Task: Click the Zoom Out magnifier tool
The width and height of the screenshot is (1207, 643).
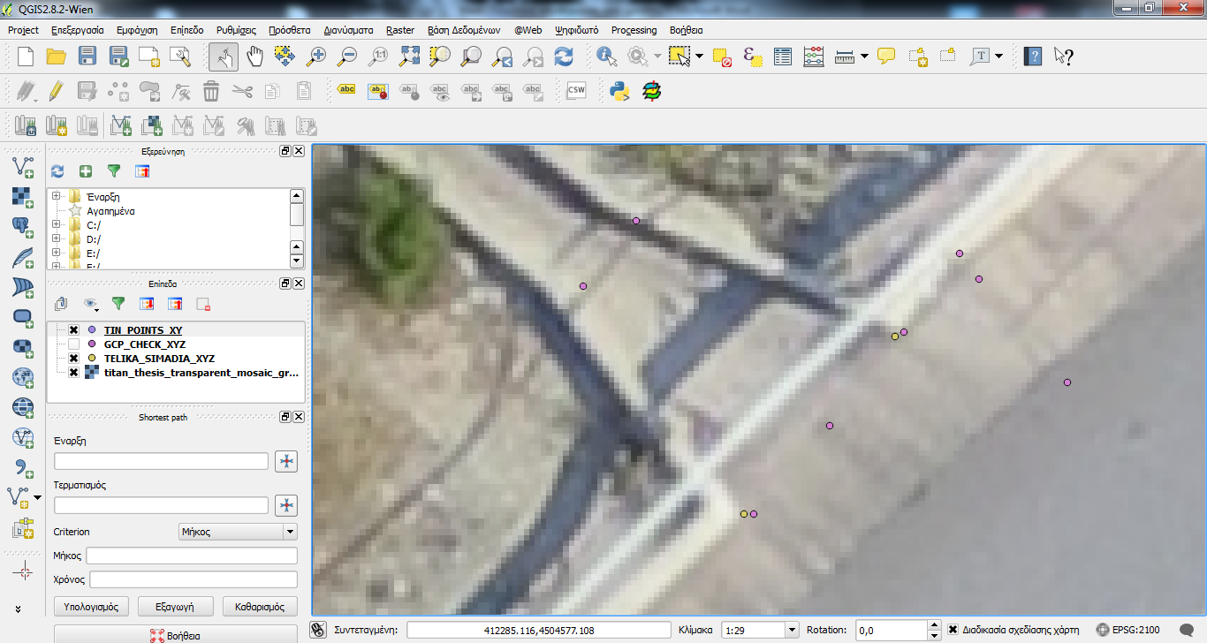Action: click(347, 57)
